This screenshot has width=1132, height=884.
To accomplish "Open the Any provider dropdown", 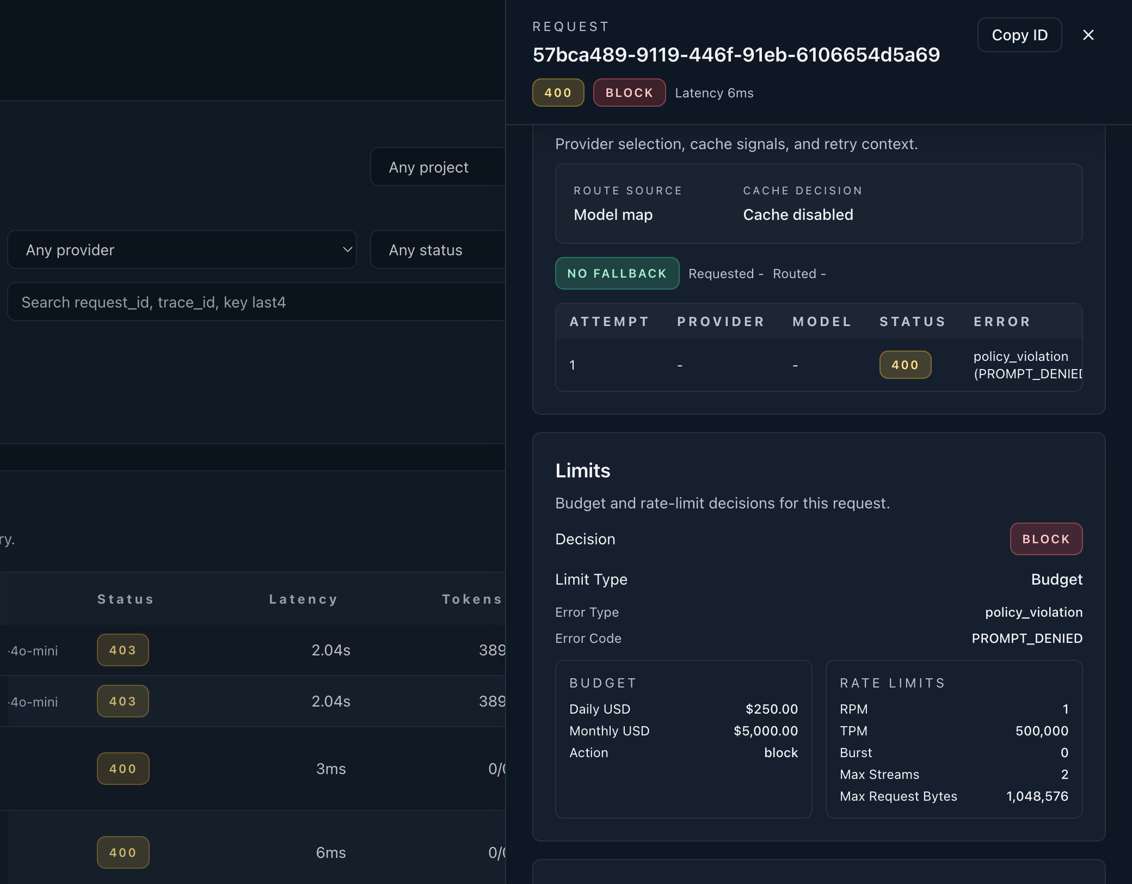I will pos(182,249).
